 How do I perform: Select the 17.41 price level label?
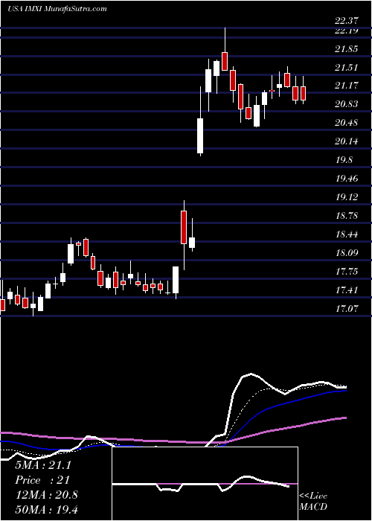[x=347, y=290]
